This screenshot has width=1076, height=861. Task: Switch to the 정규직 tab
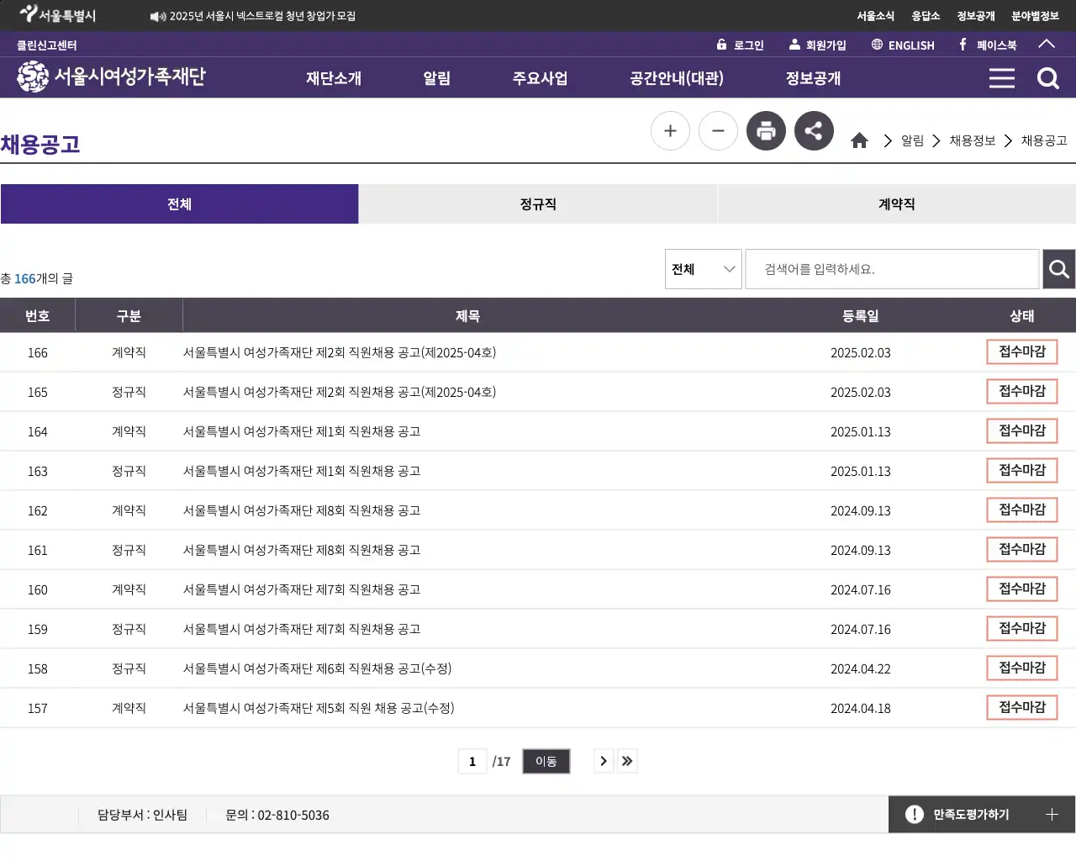pos(538,203)
